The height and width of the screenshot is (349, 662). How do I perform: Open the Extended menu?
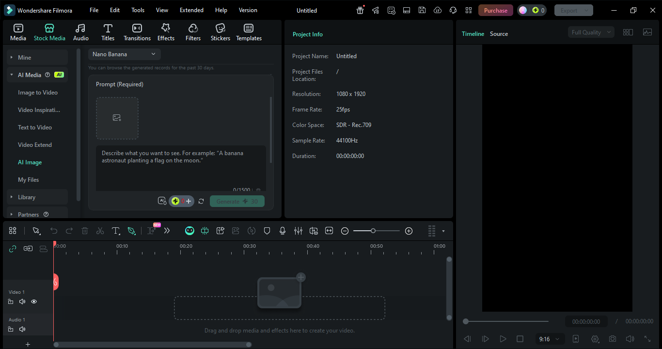click(x=191, y=10)
